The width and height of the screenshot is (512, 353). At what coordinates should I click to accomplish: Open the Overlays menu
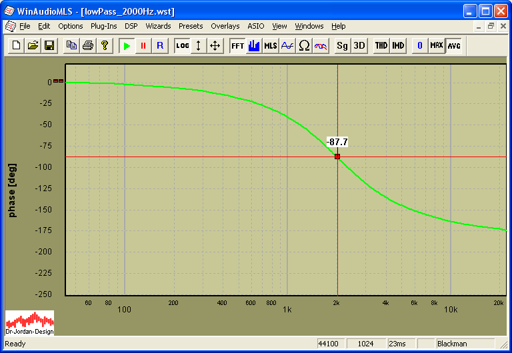coord(225,26)
